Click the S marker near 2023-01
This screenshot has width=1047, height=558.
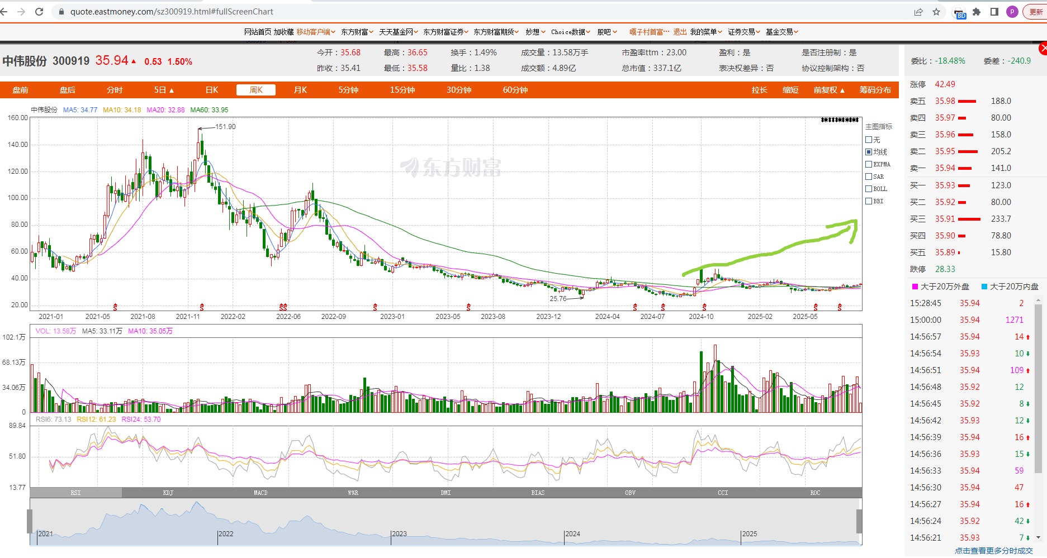[x=375, y=307]
